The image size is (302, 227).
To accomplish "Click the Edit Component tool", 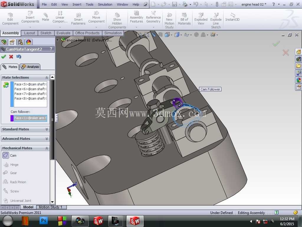I will [x=10, y=19].
